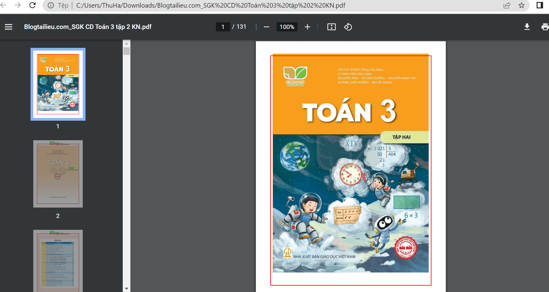The height and width of the screenshot is (292, 549).
Task: Click the TOÁN 3 title on the cover
Action: pyautogui.click(x=349, y=111)
